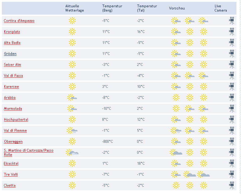Viewport: 241px width, 194px height.
Task: Open the Karersee link
Action: pyautogui.click(x=11, y=87)
